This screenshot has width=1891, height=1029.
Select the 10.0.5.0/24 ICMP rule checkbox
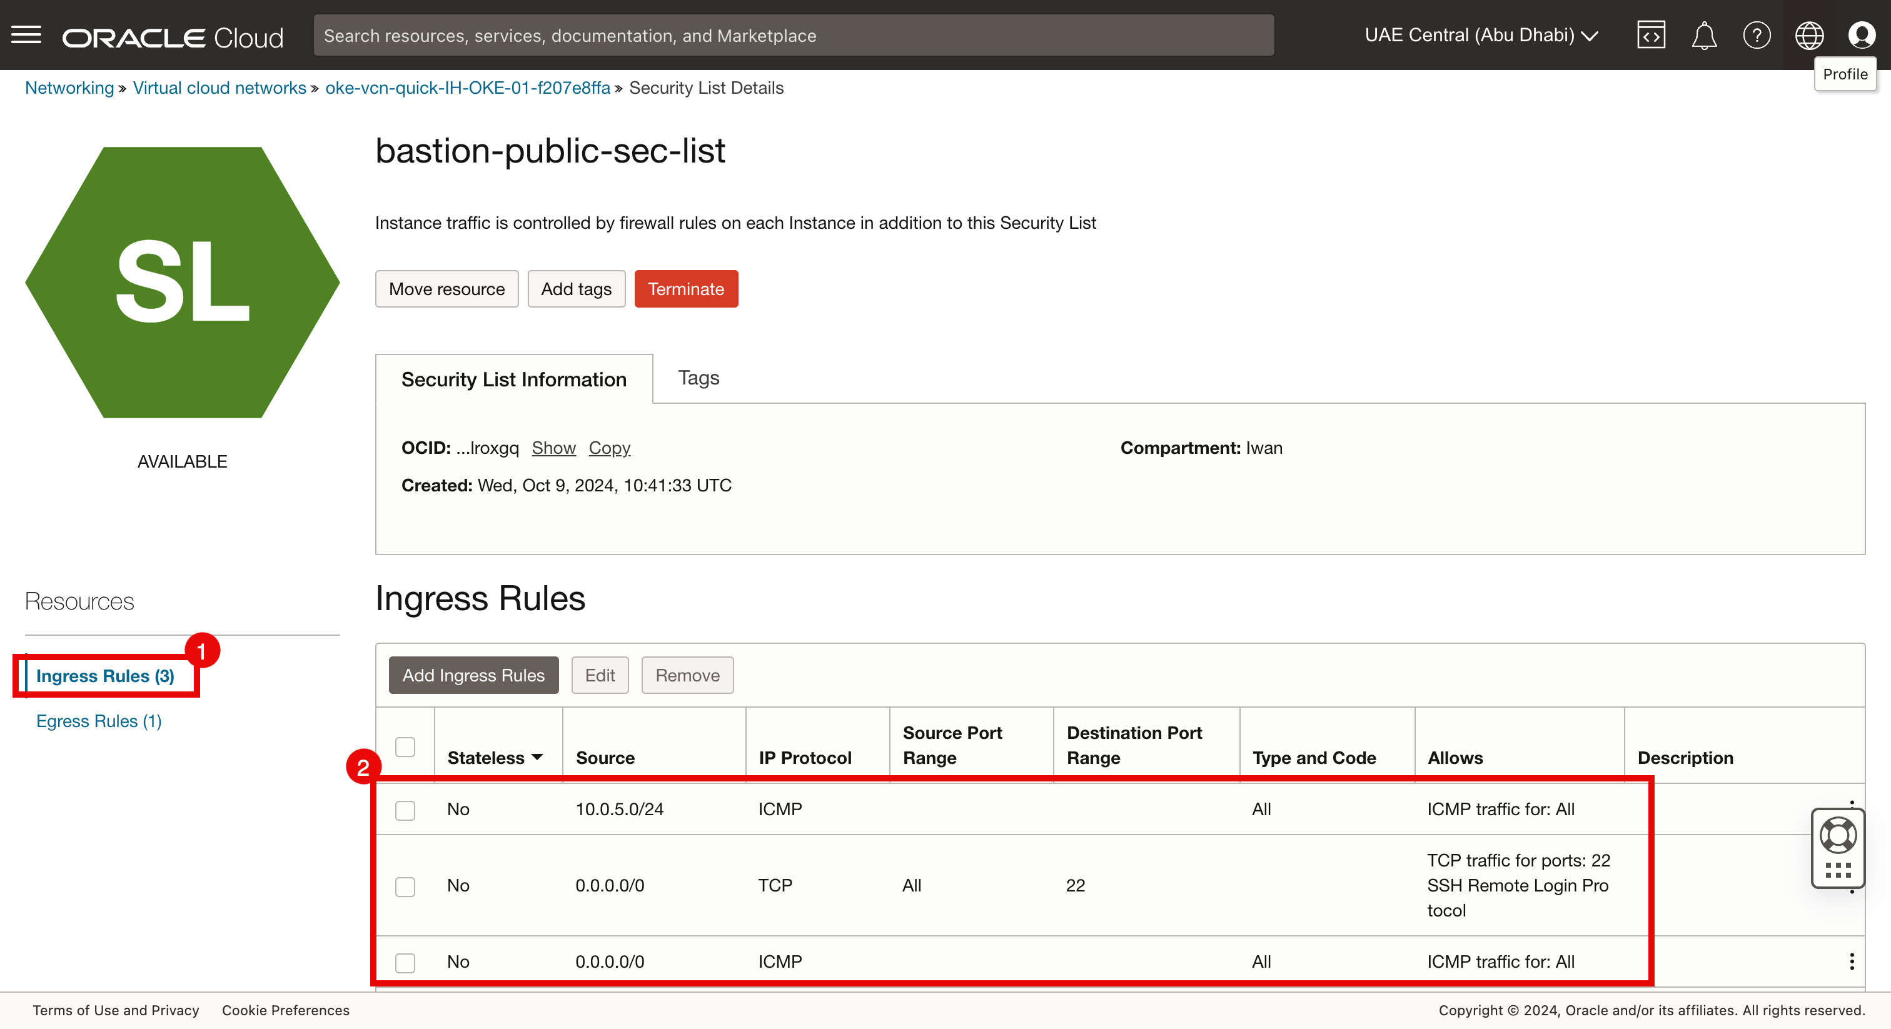click(x=405, y=810)
